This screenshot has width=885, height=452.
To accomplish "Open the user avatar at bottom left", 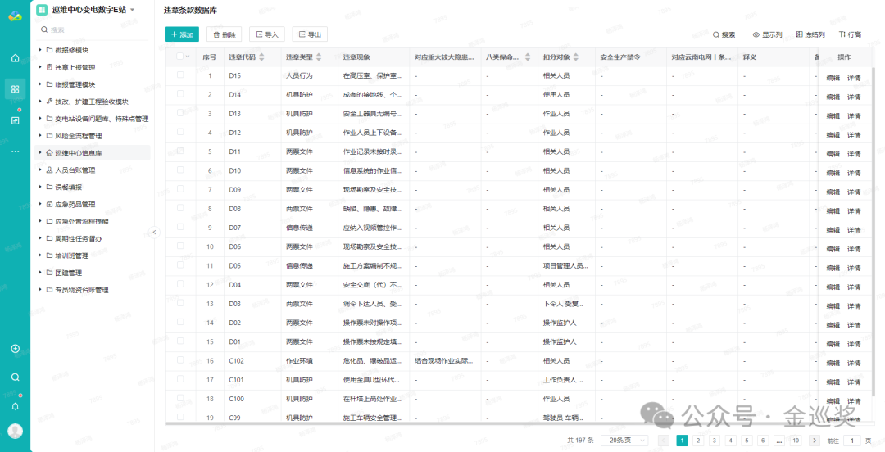I will pyautogui.click(x=16, y=432).
